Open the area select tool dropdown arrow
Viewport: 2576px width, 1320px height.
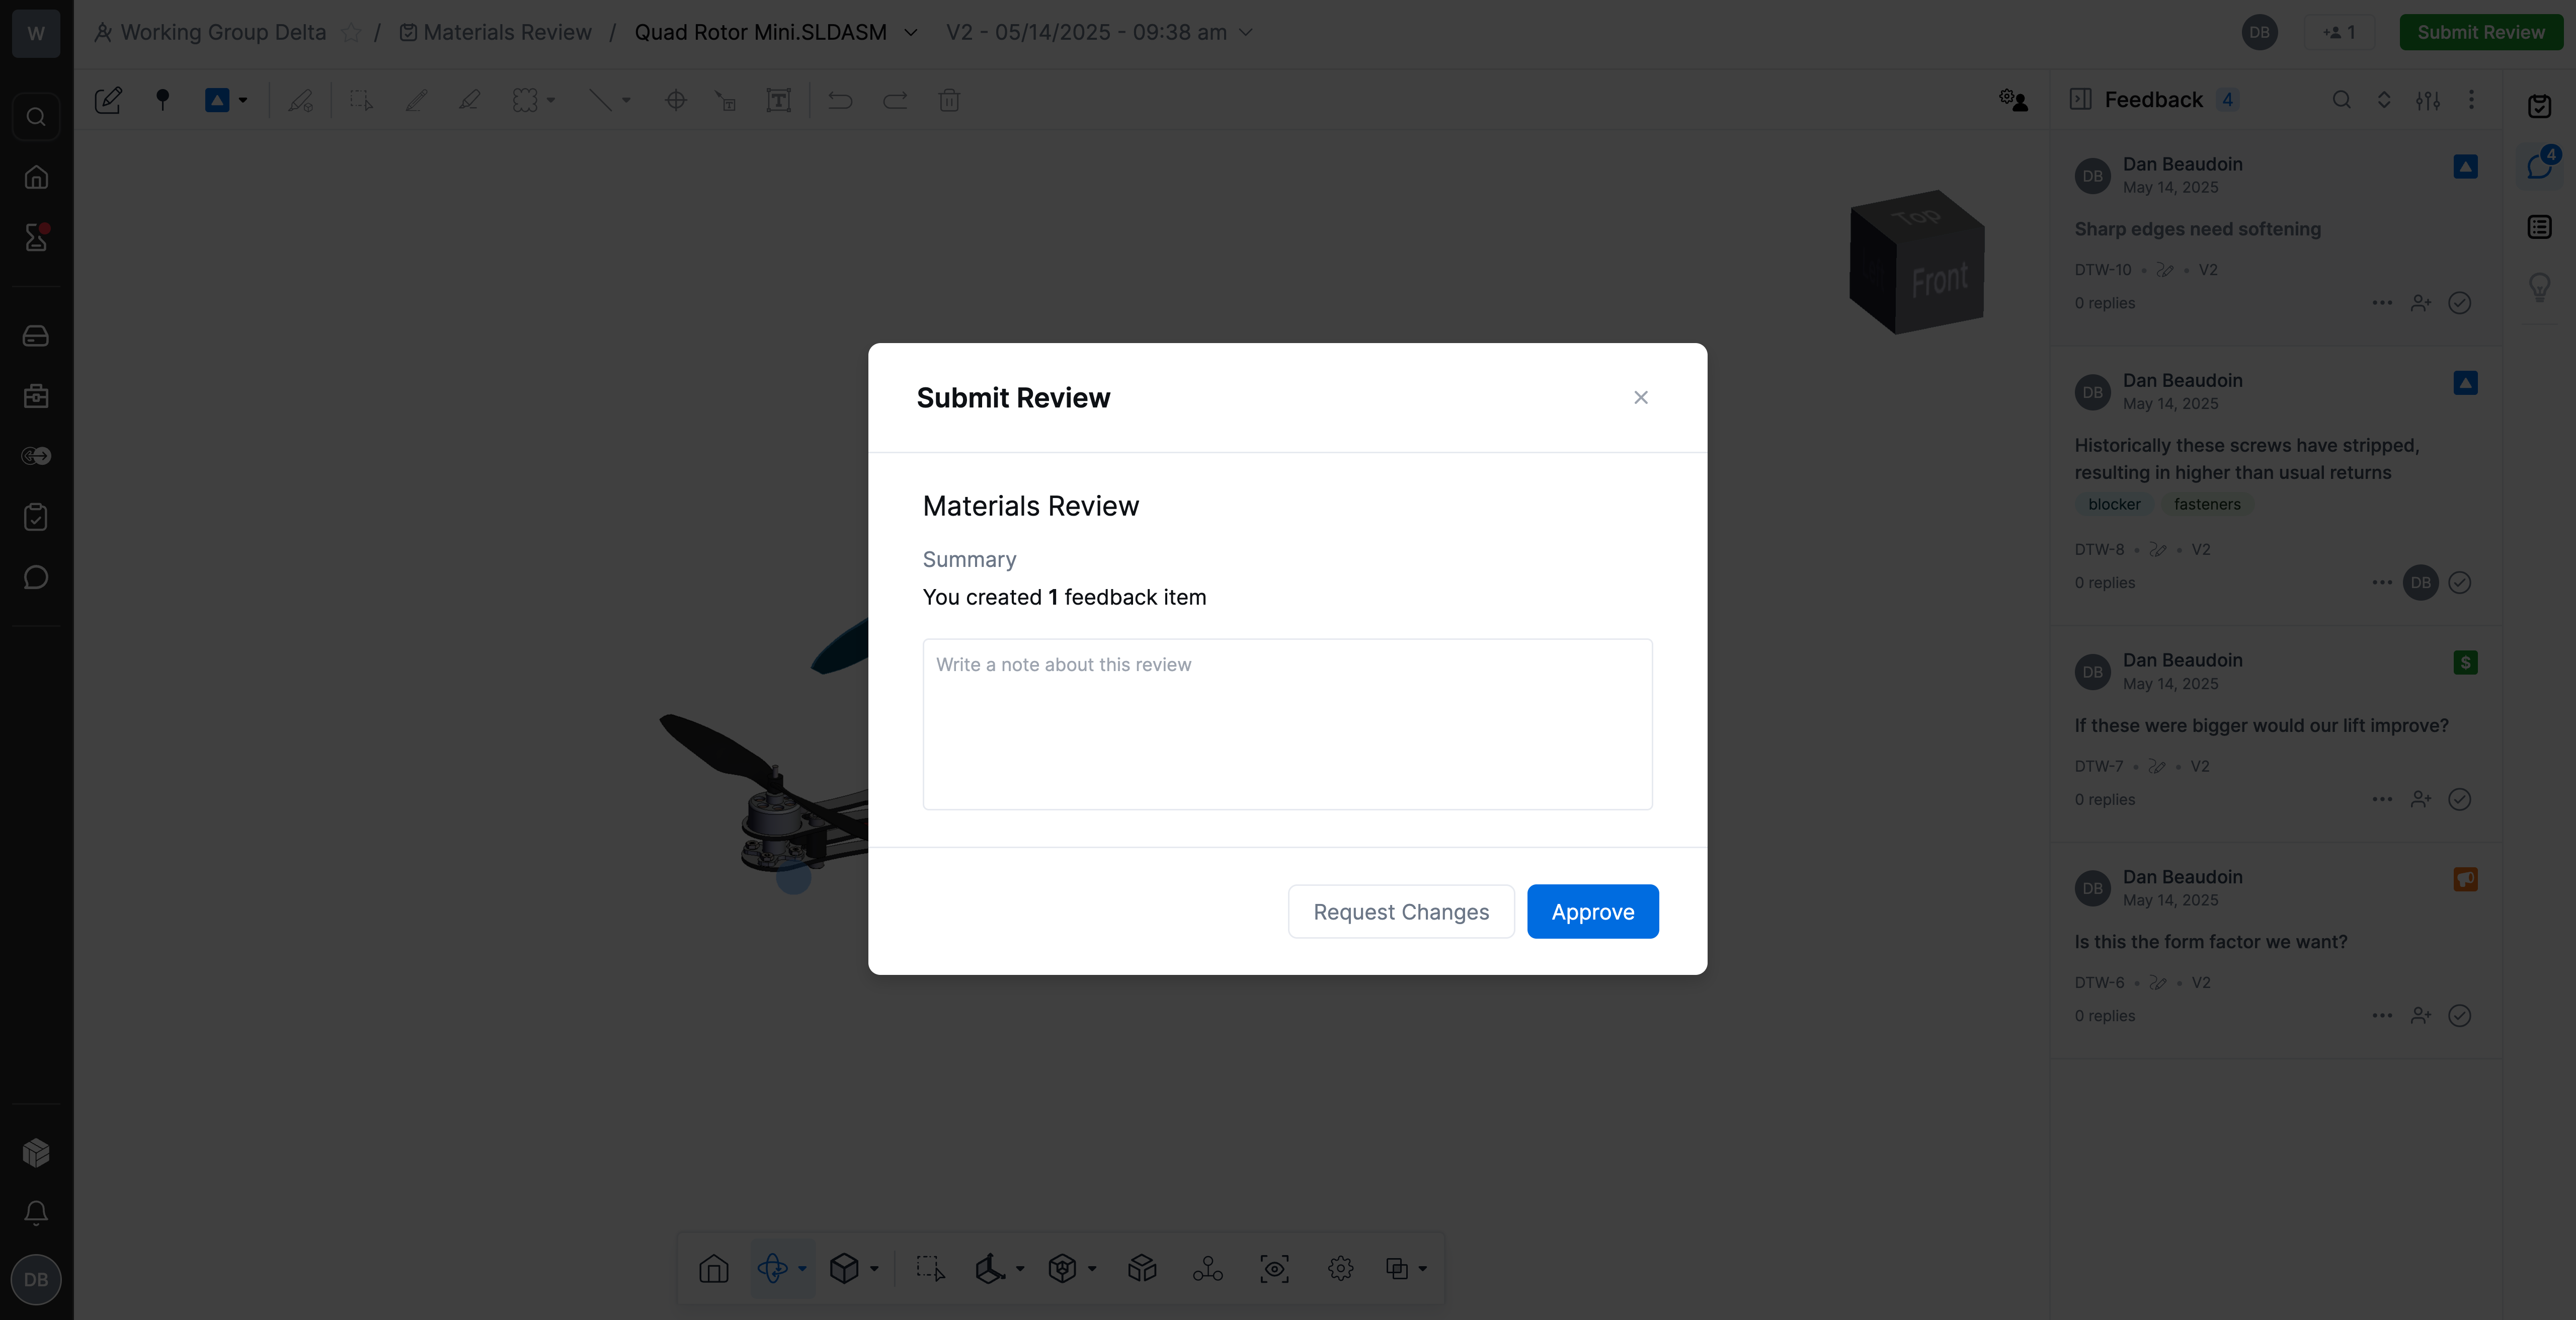click(551, 100)
